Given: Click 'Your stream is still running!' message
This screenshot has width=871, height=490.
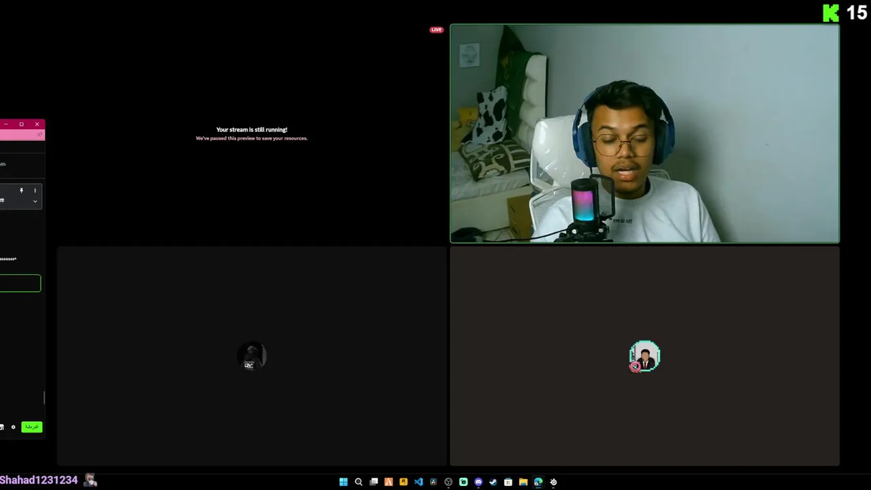Looking at the screenshot, I should (x=252, y=129).
